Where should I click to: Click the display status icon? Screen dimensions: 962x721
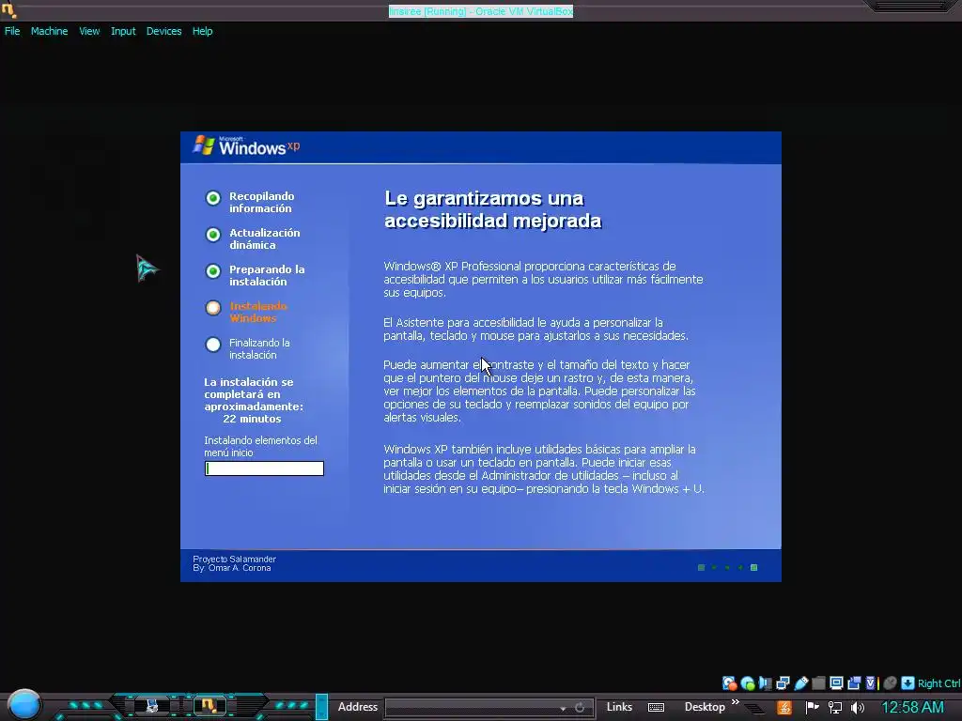(836, 683)
